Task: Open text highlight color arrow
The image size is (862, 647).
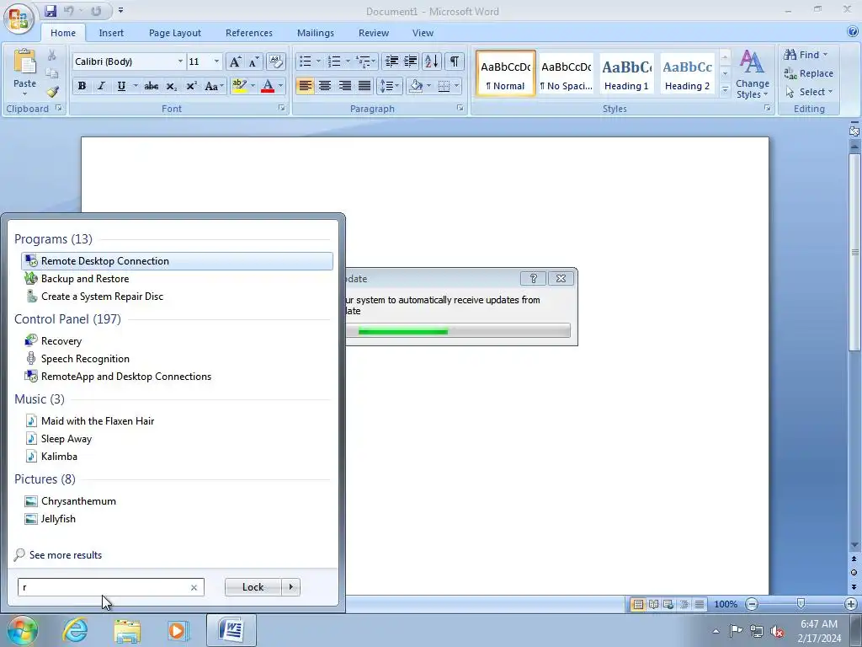Action: click(253, 87)
